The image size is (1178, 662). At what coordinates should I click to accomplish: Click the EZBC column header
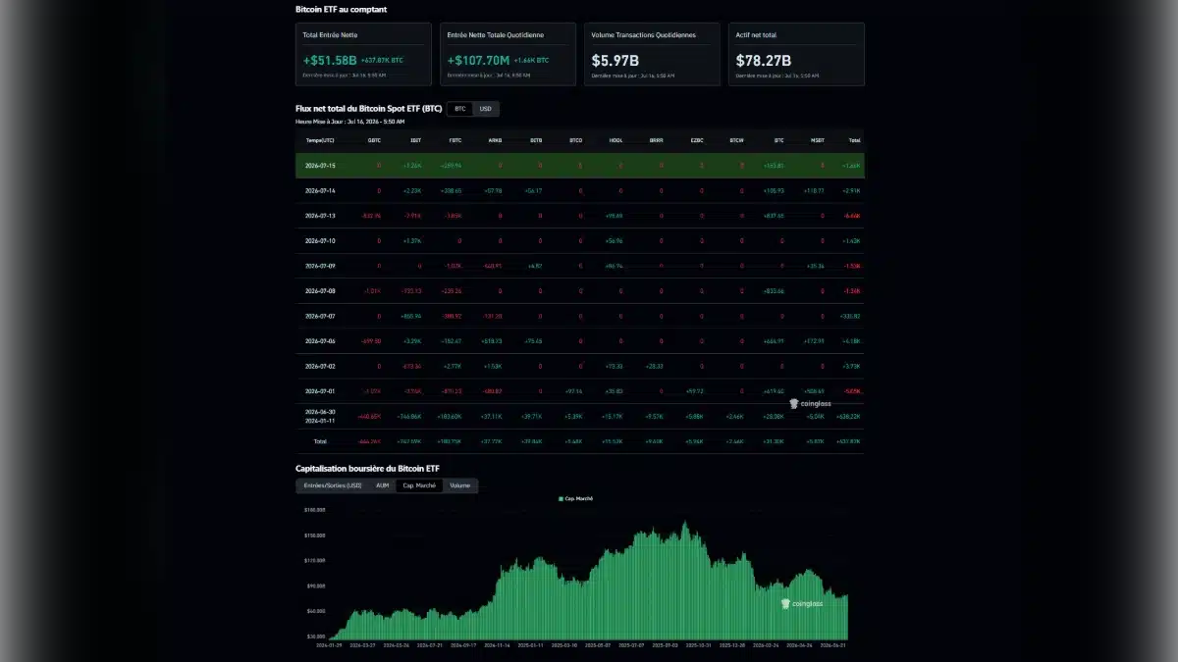[x=697, y=140]
